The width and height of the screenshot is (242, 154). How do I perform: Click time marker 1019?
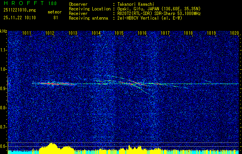click(211, 33)
